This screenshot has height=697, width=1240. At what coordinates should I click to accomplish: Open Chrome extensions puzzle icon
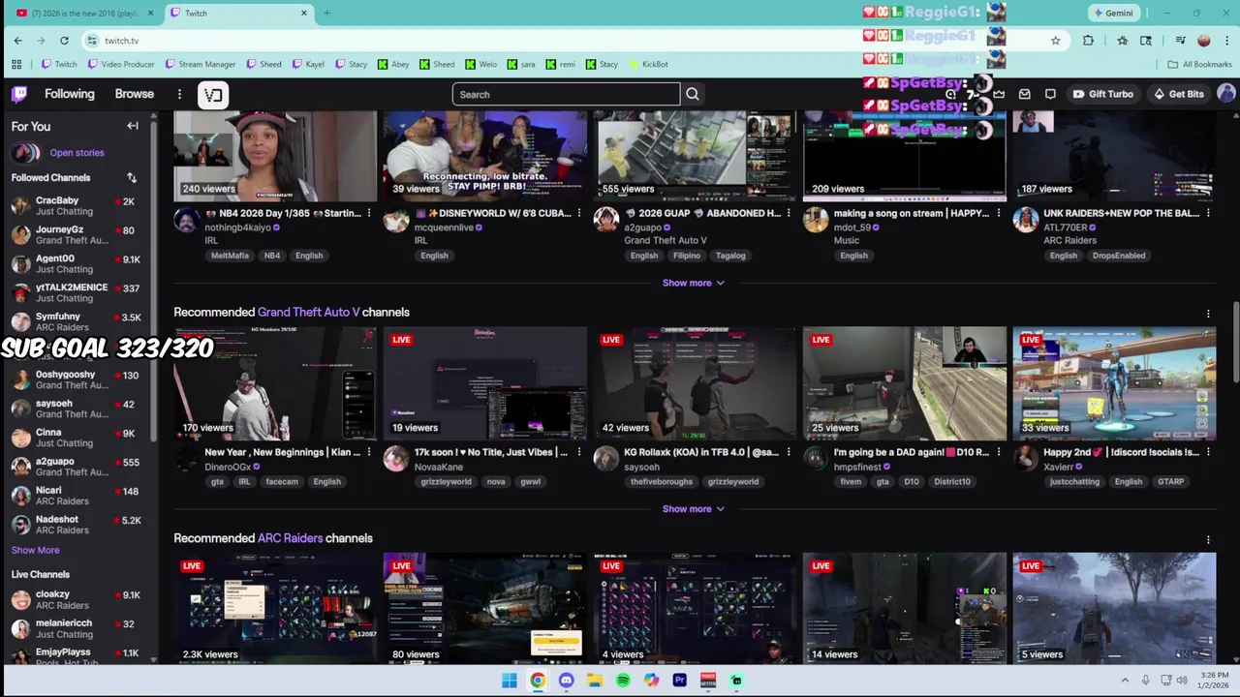[x=1088, y=40]
